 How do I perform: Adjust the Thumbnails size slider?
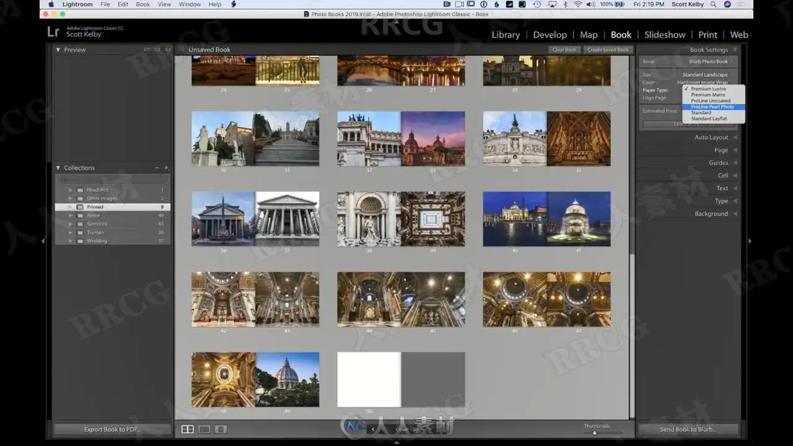click(x=594, y=432)
